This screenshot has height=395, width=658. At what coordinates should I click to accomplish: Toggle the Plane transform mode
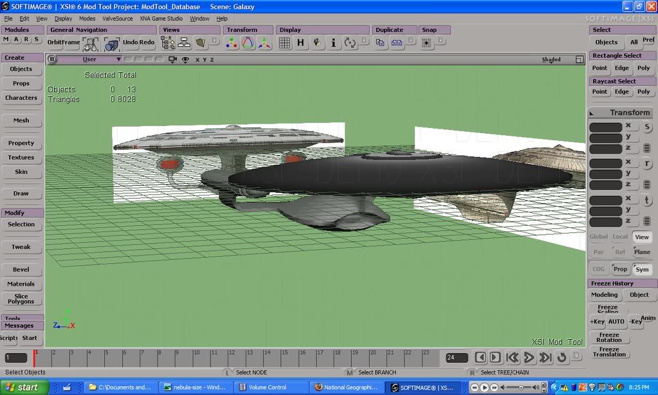point(642,252)
